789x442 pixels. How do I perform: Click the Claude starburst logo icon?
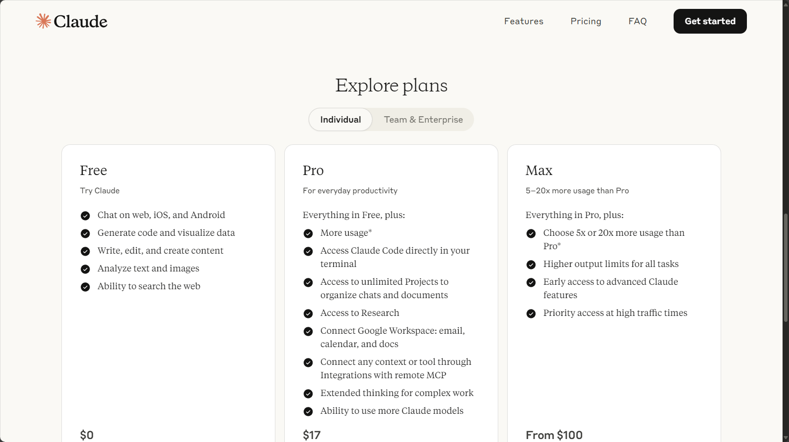pyautogui.click(x=44, y=21)
